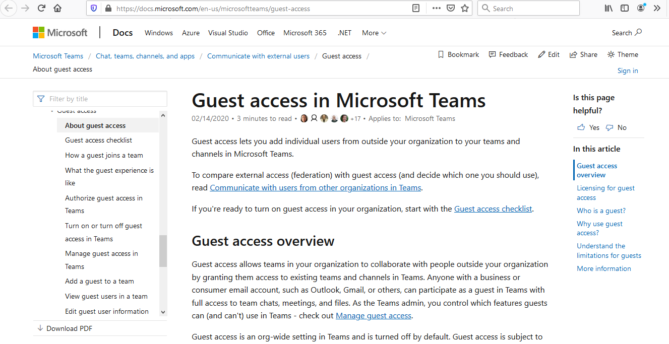Open the Share menu
This screenshot has width=669, height=344.
point(583,54)
